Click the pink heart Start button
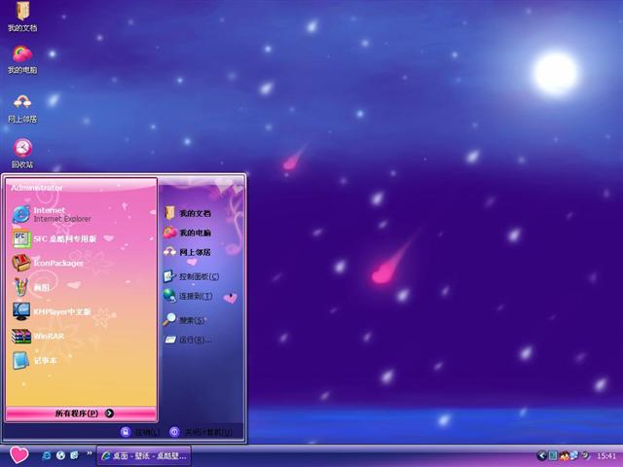This screenshot has height=467, width=623. point(18,455)
